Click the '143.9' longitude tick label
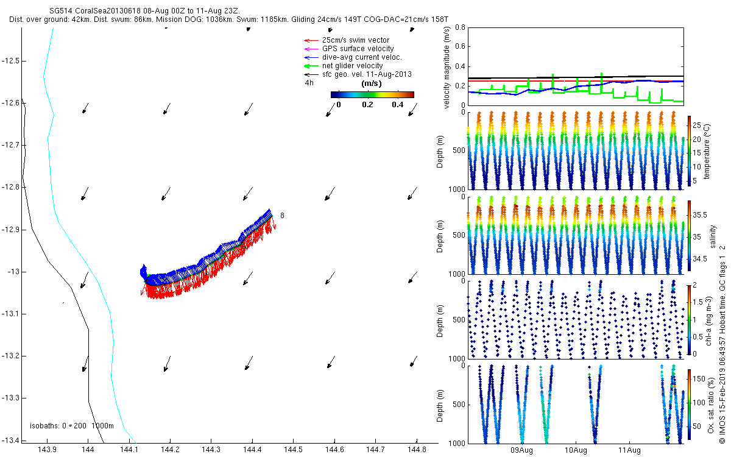 click(x=47, y=449)
